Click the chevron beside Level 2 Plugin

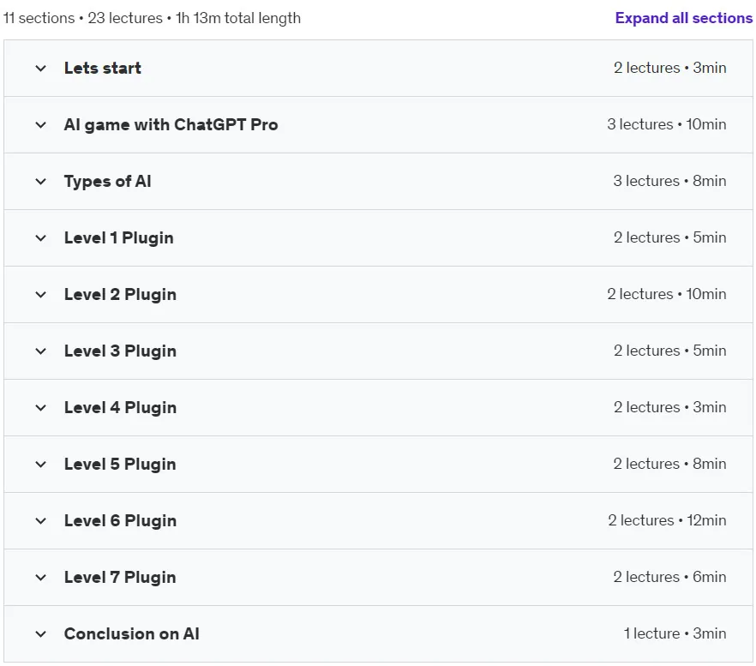pyautogui.click(x=41, y=295)
